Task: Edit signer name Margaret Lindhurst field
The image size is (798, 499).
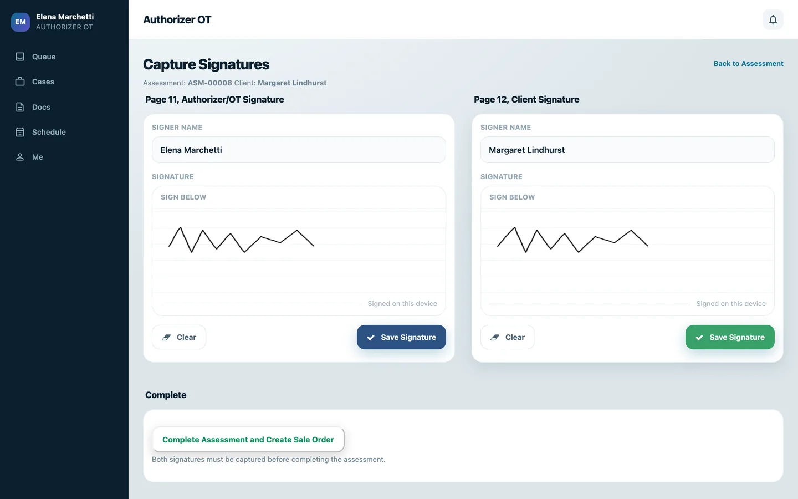Action: pos(627,150)
